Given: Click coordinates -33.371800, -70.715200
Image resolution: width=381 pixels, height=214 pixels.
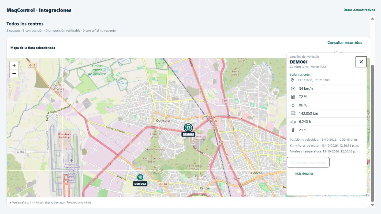Looking at the screenshot, I should [313, 80].
